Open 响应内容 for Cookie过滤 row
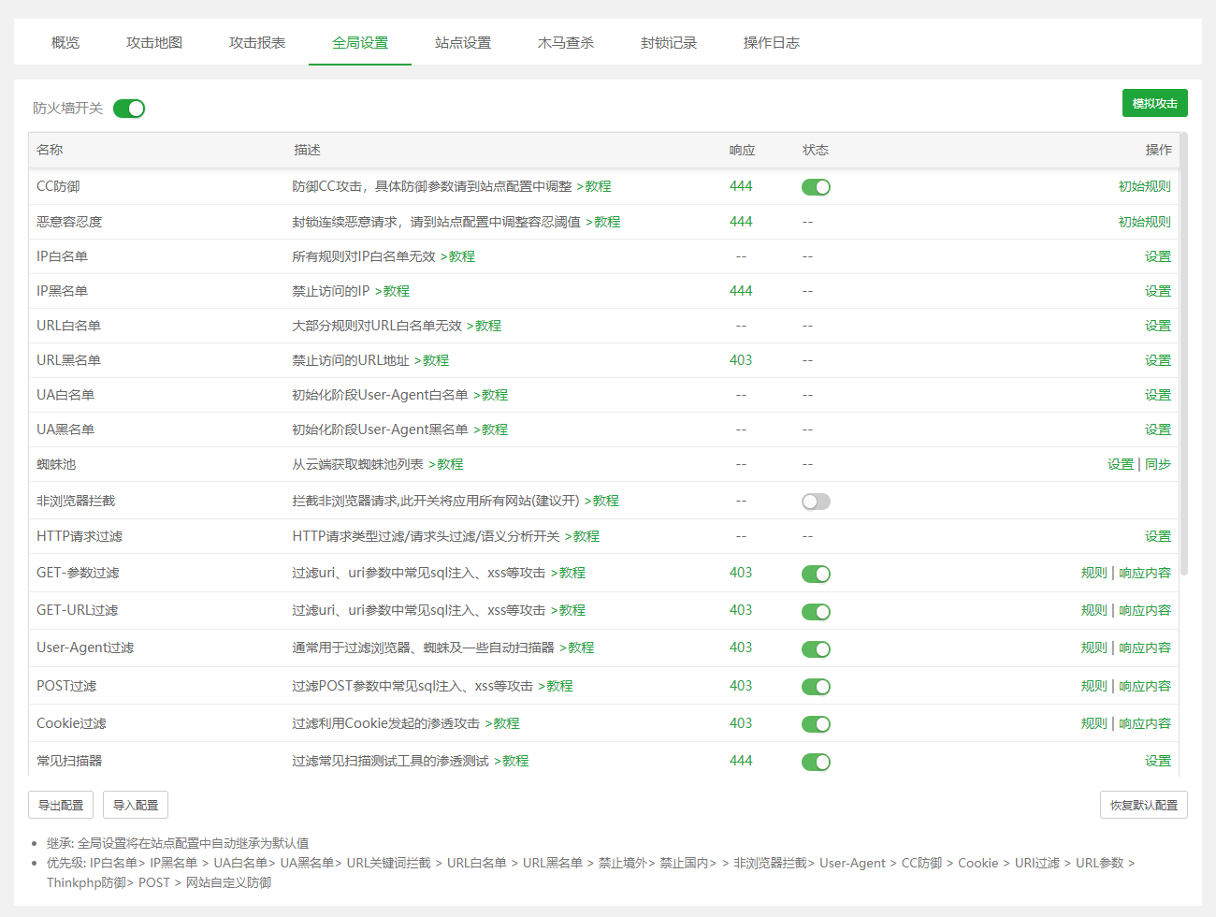Image resolution: width=1216 pixels, height=917 pixels. [x=1145, y=723]
